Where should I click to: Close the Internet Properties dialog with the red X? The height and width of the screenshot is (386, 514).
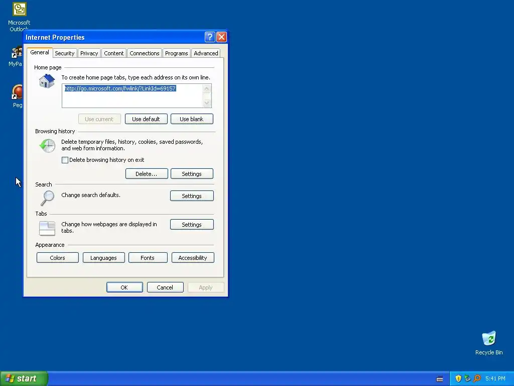221,37
